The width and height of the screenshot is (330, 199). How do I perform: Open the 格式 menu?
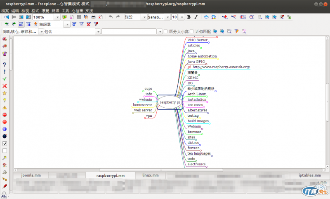35,11
